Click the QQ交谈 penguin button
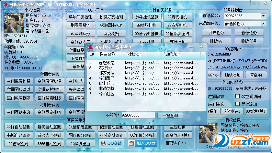Screen dimensions: 272x153 [x=111, y=143]
